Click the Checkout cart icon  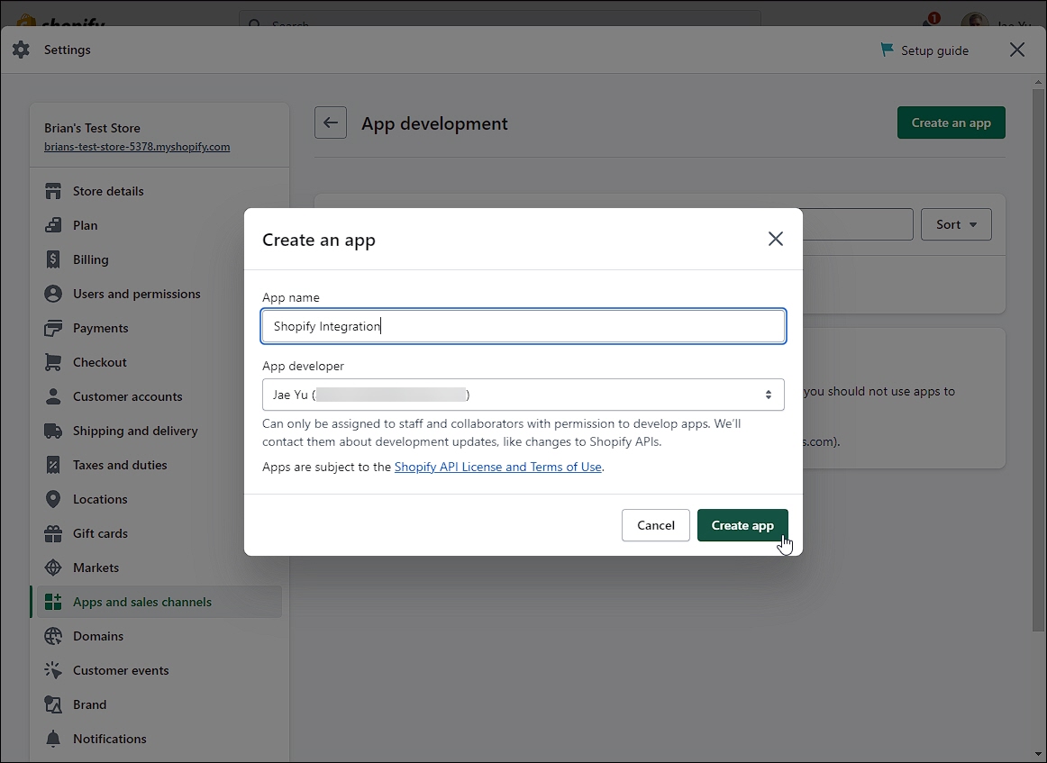(x=53, y=362)
